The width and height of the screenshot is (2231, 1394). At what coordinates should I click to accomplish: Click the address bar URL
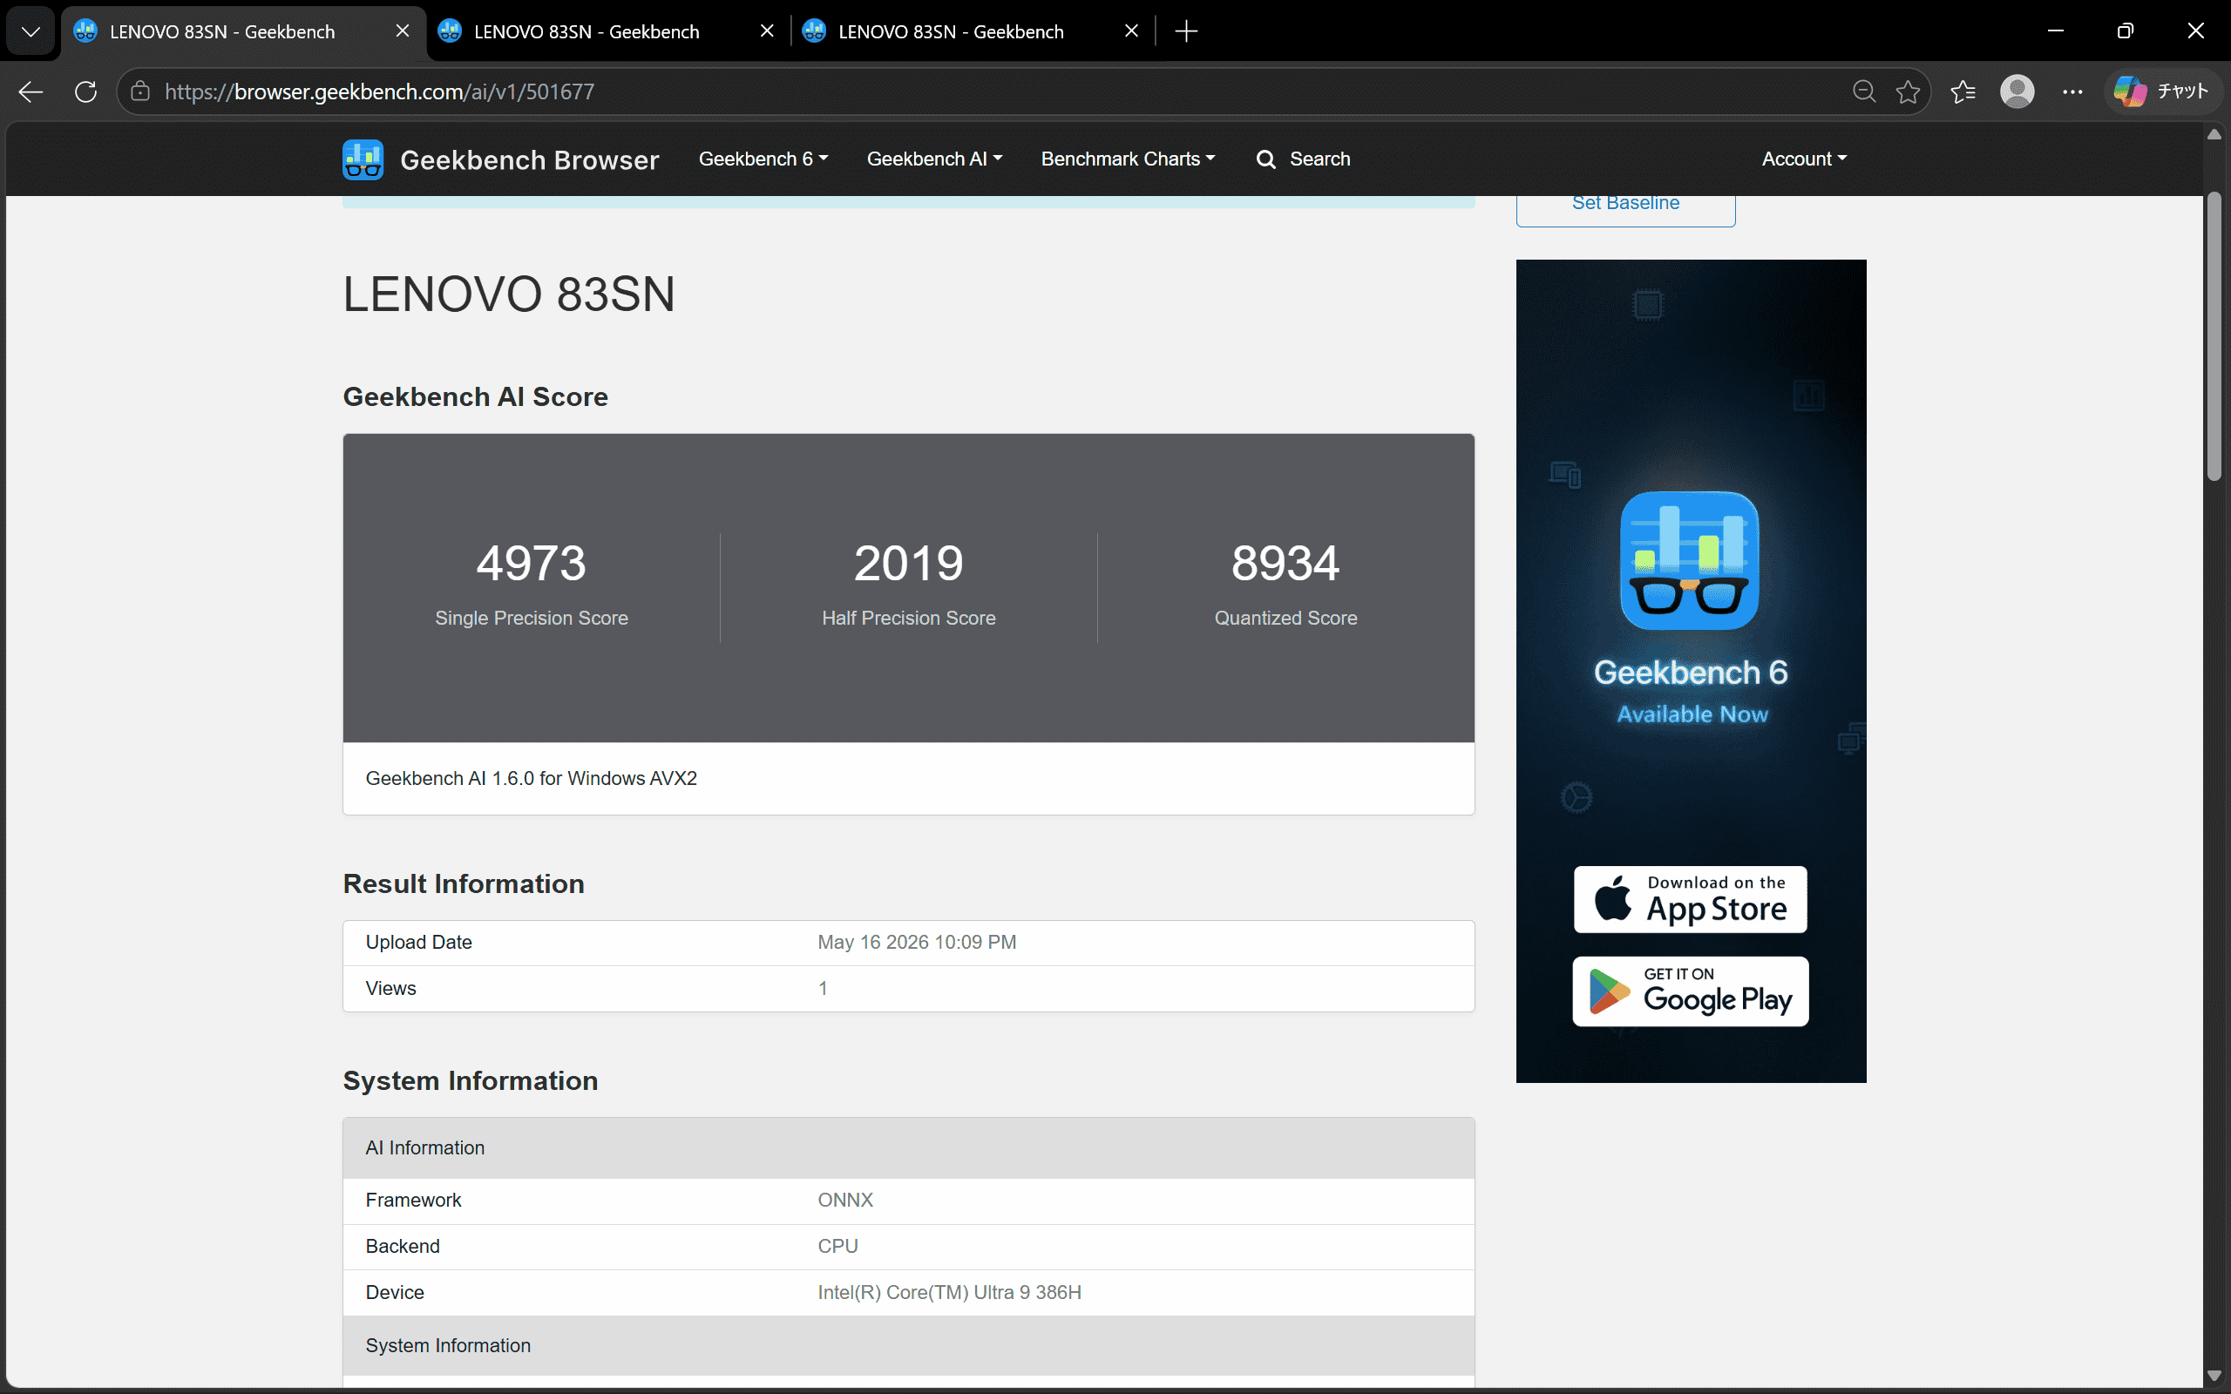[x=380, y=91]
